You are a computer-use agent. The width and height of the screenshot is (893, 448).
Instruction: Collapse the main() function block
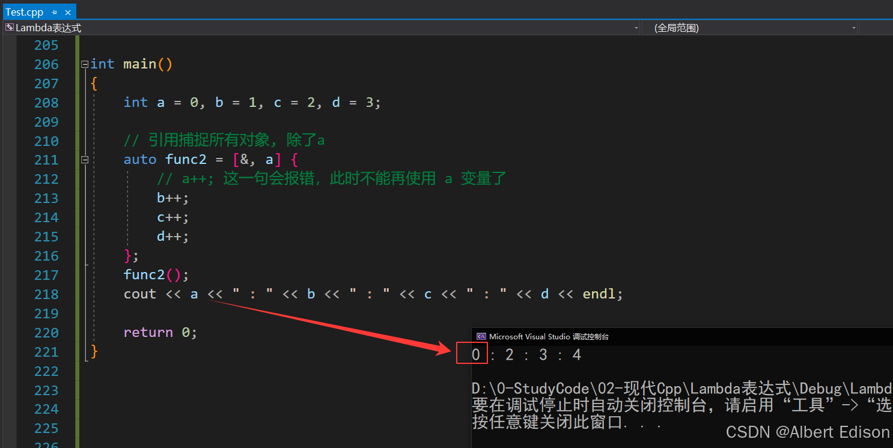tap(85, 64)
